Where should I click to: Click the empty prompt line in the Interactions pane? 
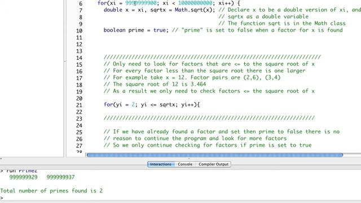2,198
